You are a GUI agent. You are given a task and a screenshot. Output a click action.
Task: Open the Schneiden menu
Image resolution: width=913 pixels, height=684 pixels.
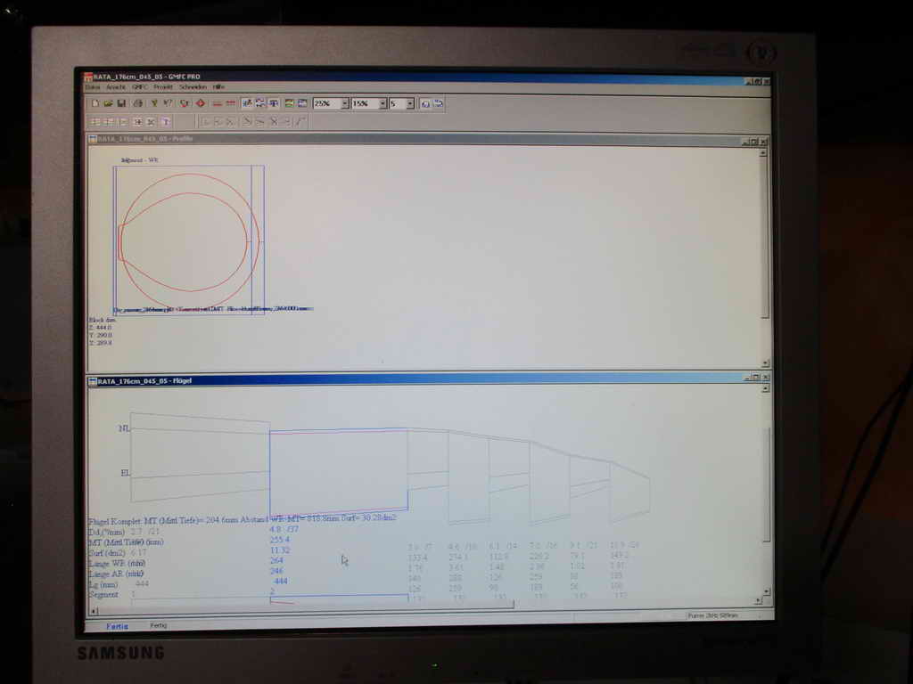[193, 87]
